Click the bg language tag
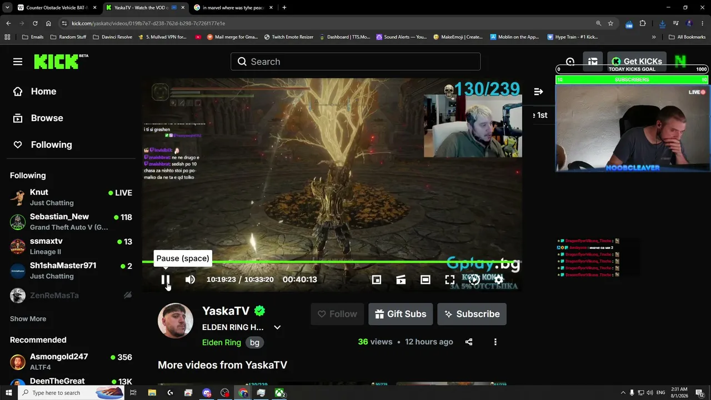 pyautogui.click(x=254, y=342)
